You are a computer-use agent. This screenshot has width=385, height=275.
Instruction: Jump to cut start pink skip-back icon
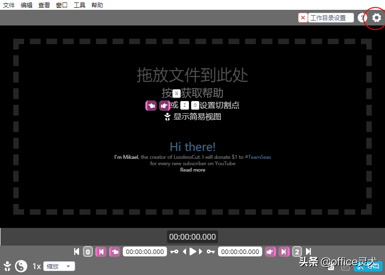click(101, 252)
